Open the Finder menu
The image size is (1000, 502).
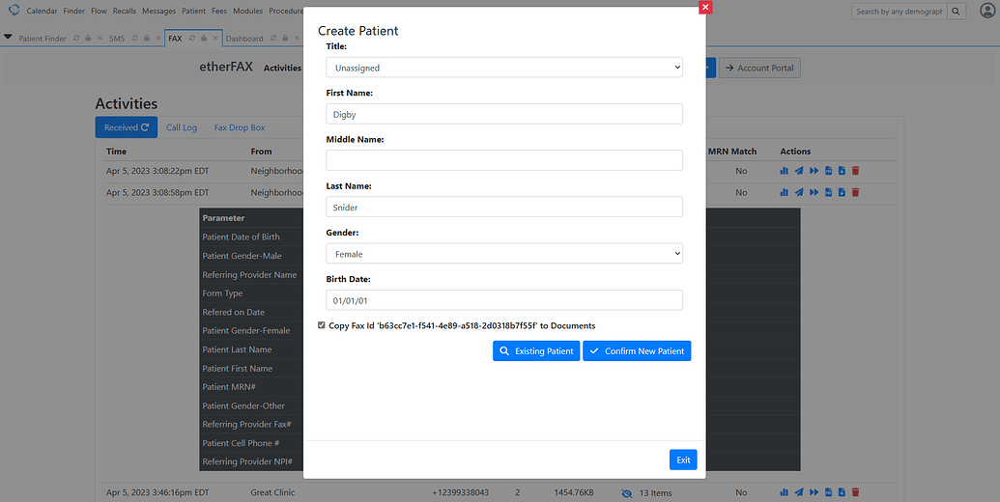pos(74,11)
